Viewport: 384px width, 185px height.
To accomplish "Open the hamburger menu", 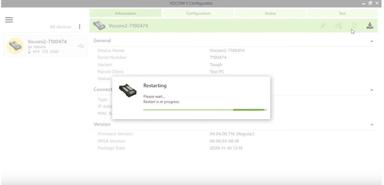I will (x=9, y=20).
